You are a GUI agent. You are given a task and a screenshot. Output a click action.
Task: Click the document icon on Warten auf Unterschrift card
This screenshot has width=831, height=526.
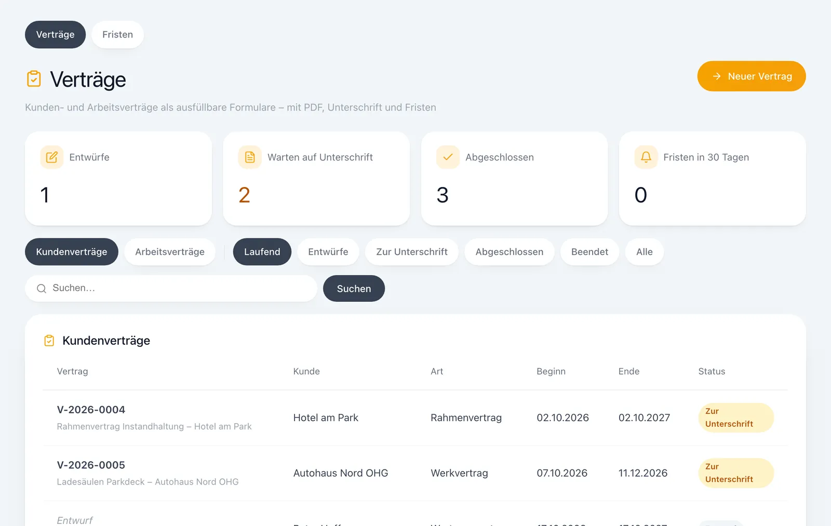[250, 157]
